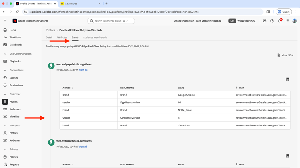Open Audiences under the Customer section
Viewport: 300px width, 168px height.
[x=15, y=109]
